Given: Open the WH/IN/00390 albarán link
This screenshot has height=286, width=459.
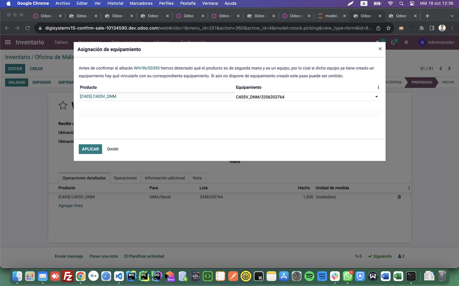Looking at the screenshot, I should click(147, 68).
